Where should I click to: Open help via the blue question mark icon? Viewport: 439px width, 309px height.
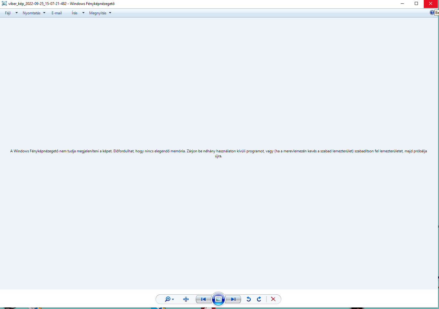(x=432, y=13)
